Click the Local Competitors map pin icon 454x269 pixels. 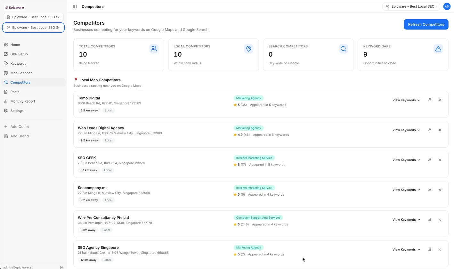click(249, 49)
